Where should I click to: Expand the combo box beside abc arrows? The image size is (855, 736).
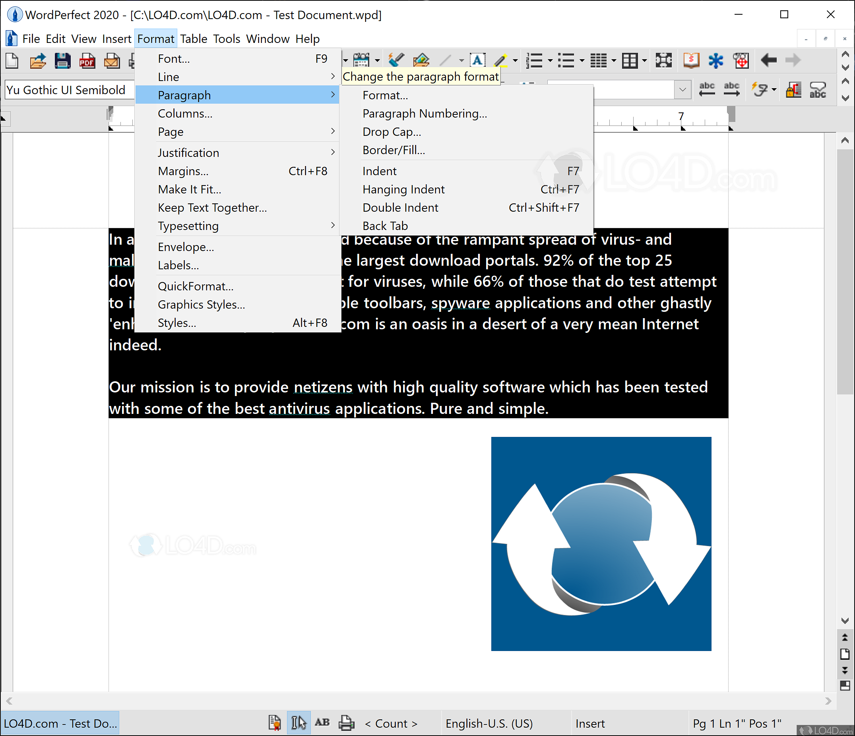click(x=682, y=89)
